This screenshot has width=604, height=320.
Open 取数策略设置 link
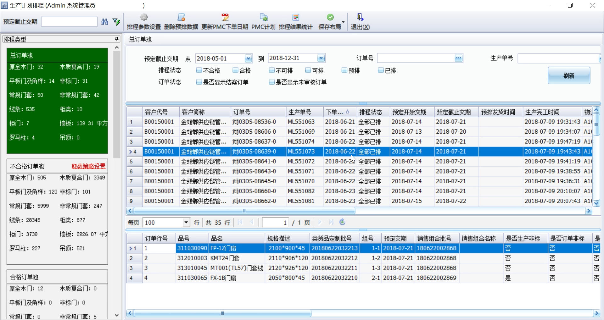(x=88, y=166)
